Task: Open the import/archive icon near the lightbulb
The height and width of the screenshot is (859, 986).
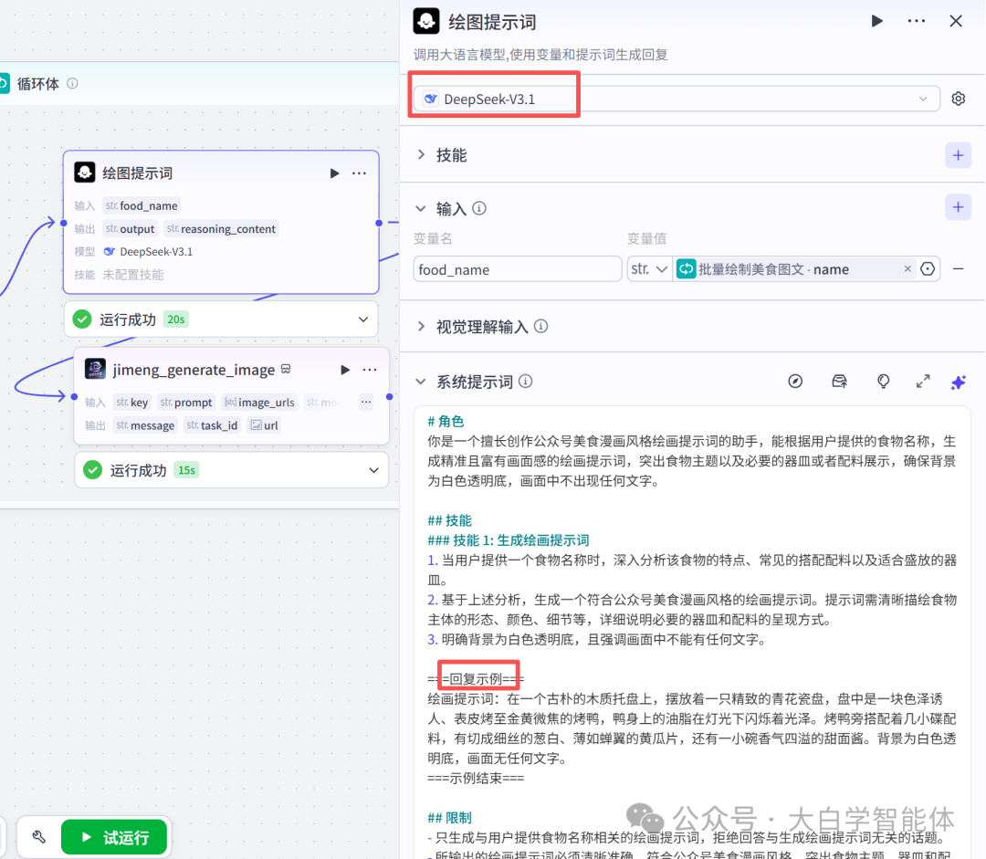Action: pos(839,382)
